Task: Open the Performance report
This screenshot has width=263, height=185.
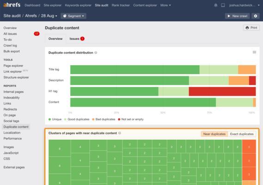Action: pyautogui.click(x=12, y=138)
